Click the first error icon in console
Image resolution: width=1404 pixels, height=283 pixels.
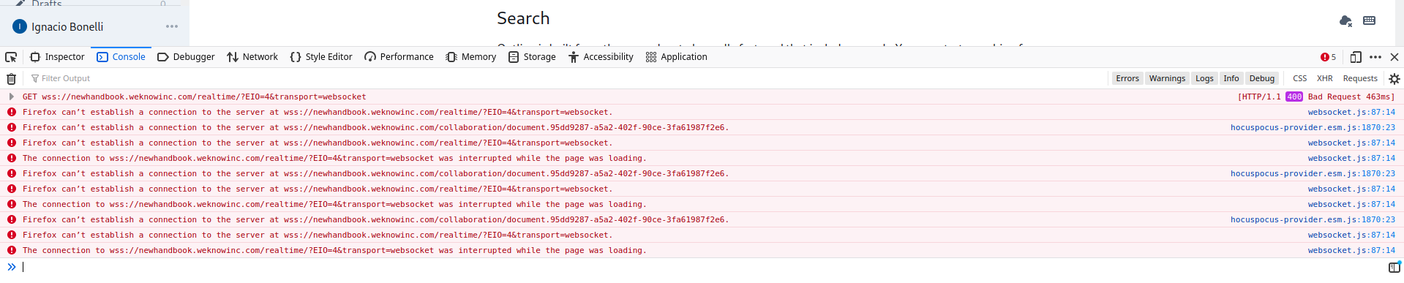12,112
